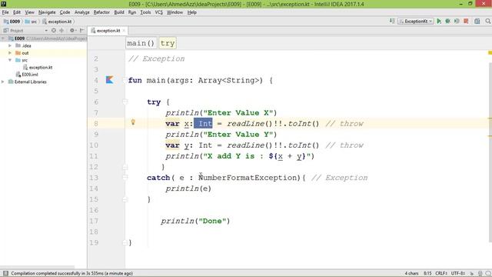Open the Code menu
This screenshot has height=277, width=492.
point(65,12)
